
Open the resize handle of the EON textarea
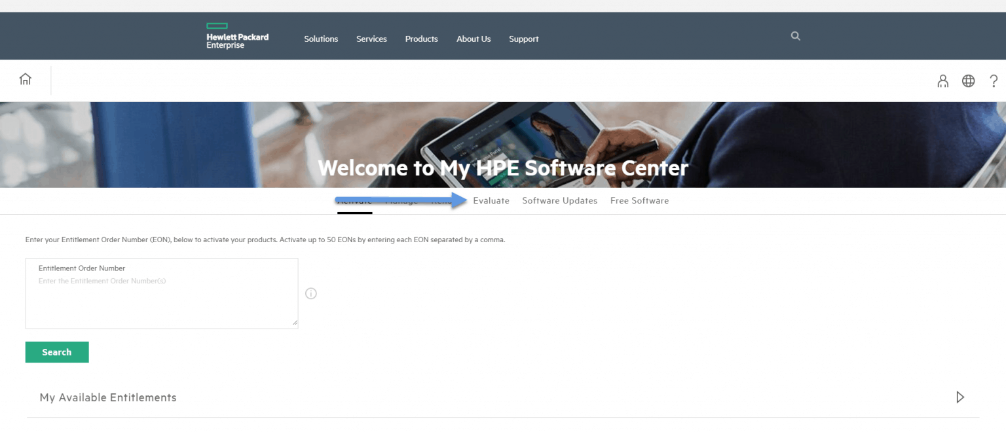(x=295, y=323)
